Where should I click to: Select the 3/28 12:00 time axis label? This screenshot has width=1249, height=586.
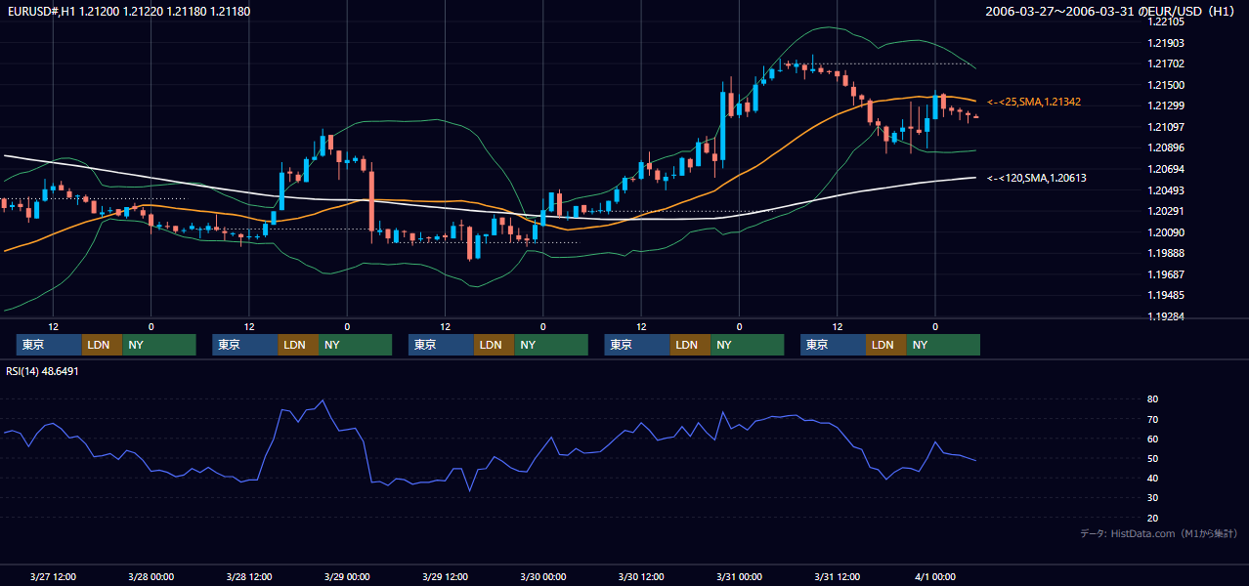tap(248, 576)
